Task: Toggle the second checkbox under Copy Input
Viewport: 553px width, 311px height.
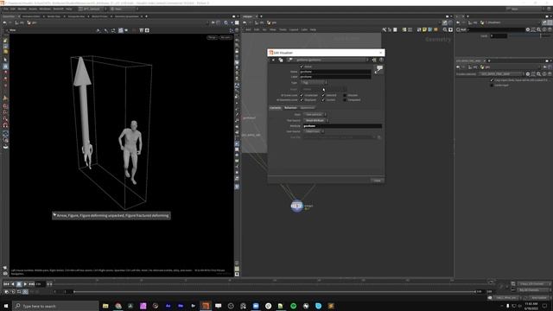Action: click(492, 85)
